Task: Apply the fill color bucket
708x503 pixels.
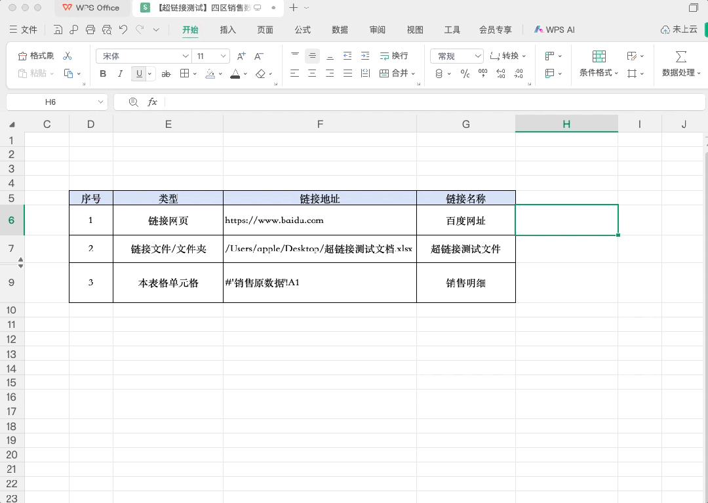Action: (210, 73)
